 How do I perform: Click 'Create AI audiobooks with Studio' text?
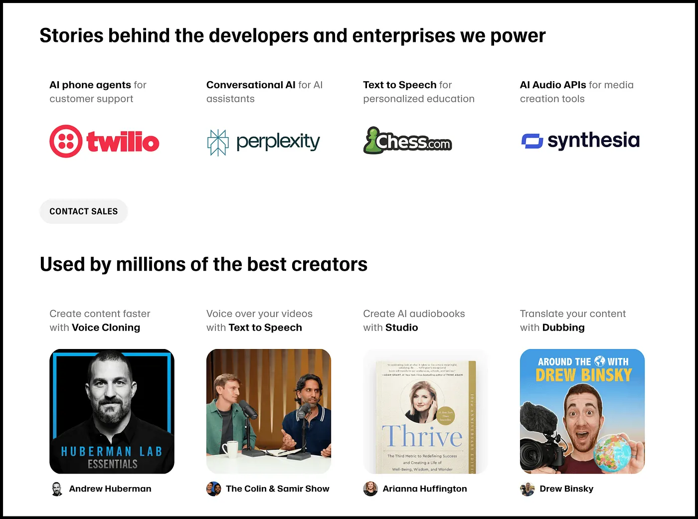[x=414, y=321]
